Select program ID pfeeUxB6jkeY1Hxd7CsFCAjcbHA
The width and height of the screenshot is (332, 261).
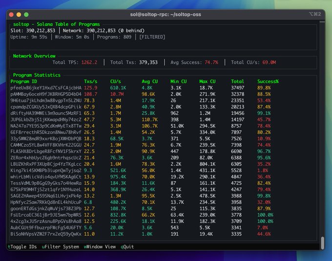[x=46, y=88]
